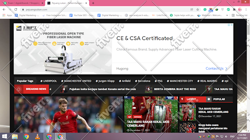Open LinksTricks bookmark
Screen dimensions: 250x140
pos(160,15)
